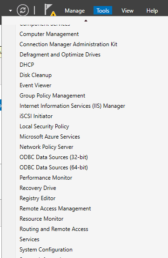Open Routing and Remote Access
Screen dimensions: 168x258
point(54,229)
